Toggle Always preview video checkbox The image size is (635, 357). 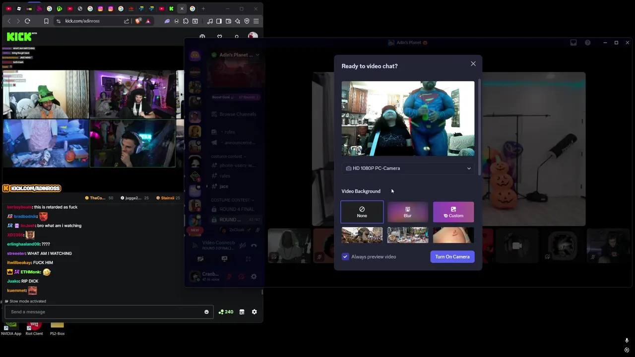(345, 256)
